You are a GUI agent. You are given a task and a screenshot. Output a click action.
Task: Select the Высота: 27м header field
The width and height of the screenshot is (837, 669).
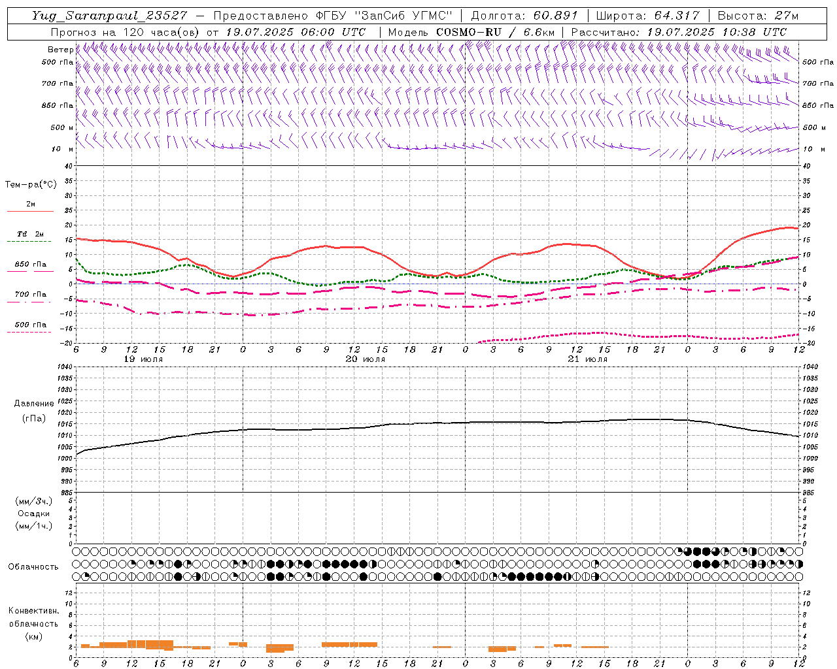coord(758,16)
